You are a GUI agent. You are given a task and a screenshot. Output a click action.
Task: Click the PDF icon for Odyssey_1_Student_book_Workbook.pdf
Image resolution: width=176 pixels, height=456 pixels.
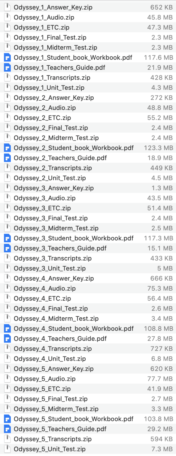tap(7, 58)
